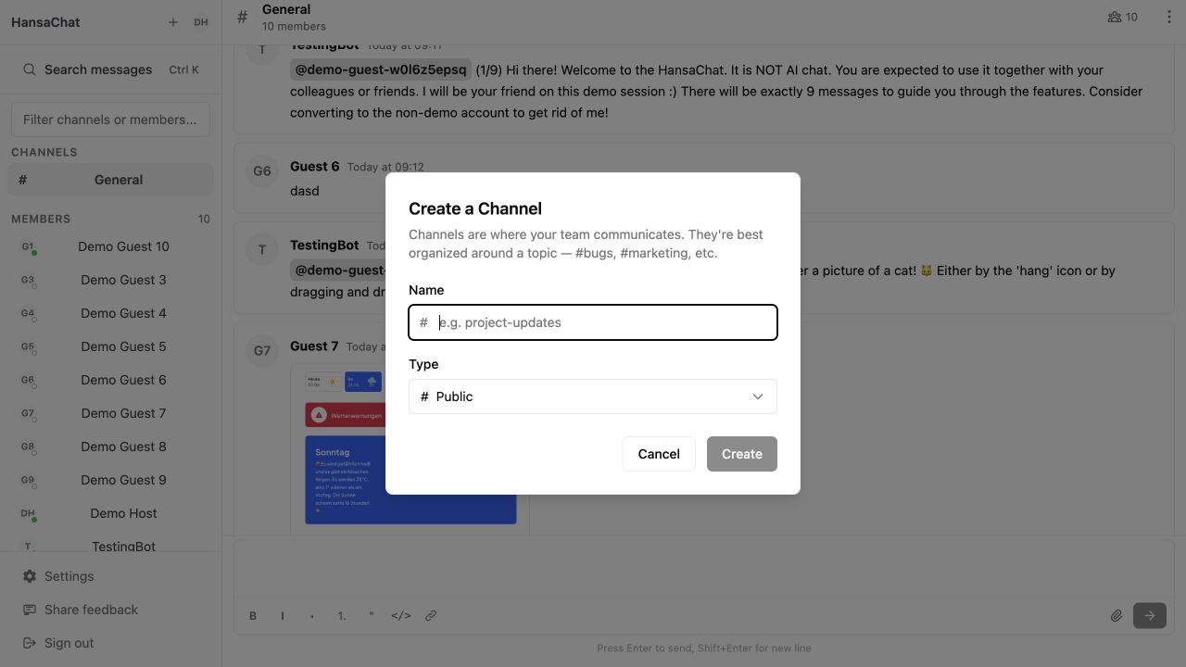Click the @demo-guest-w0l6z5epsq mention
Screen dimensions: 1186x667
click(x=381, y=69)
